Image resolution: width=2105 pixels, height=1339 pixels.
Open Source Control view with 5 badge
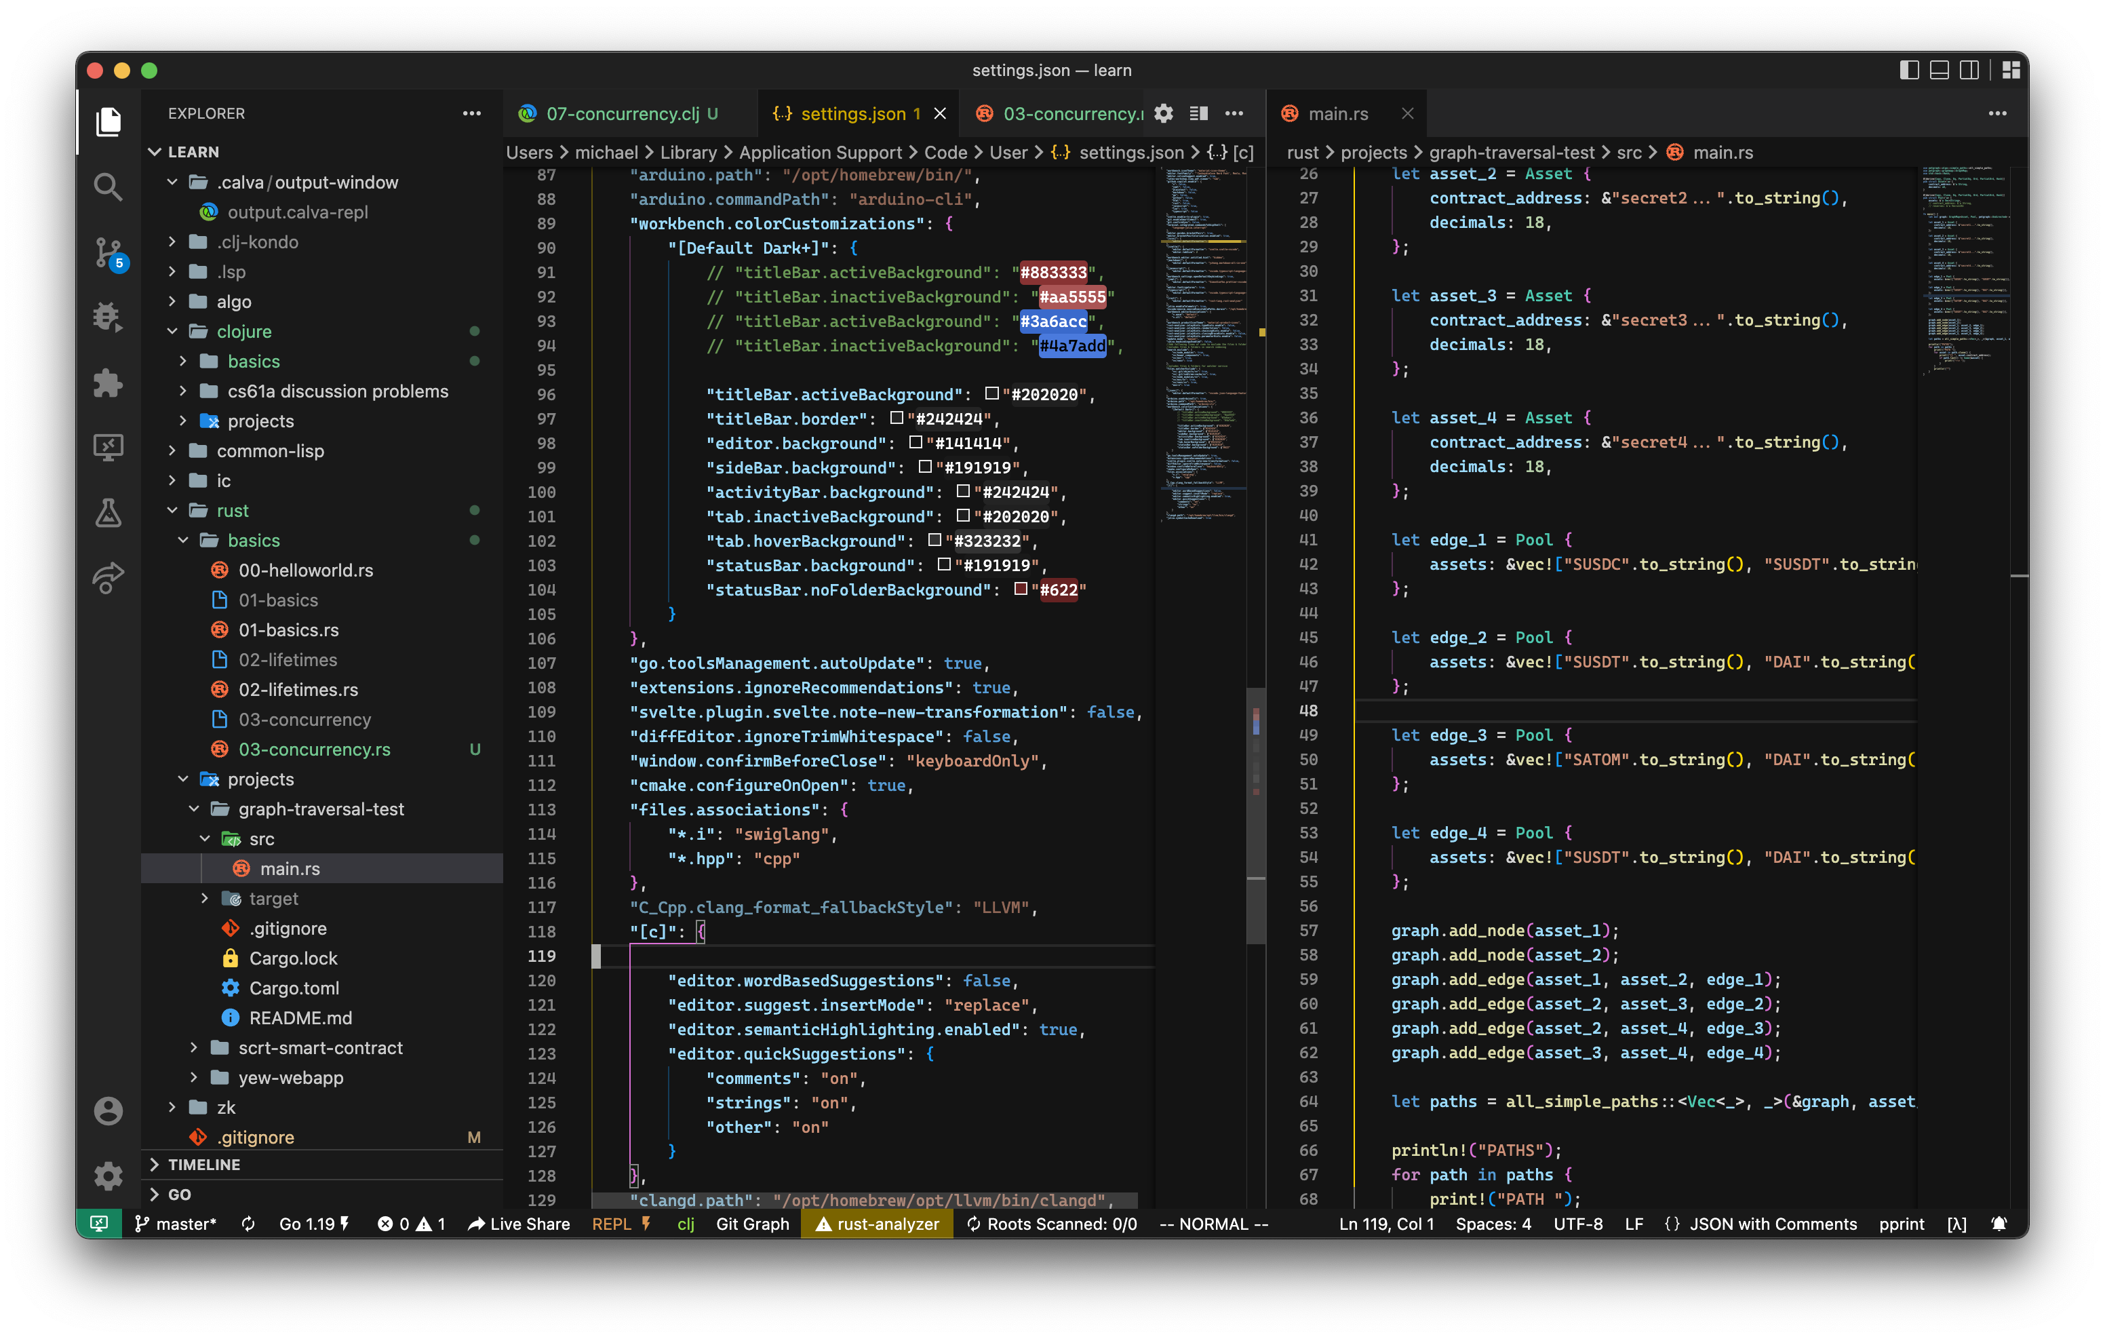(108, 252)
